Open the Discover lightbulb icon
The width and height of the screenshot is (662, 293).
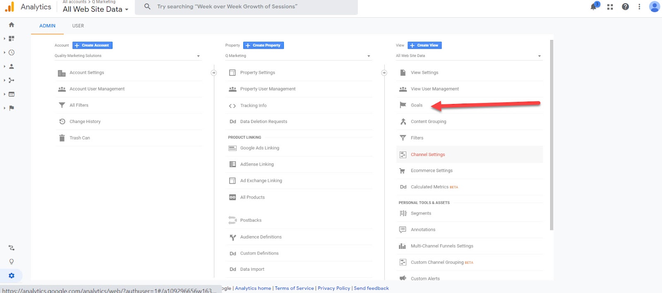coord(12,262)
